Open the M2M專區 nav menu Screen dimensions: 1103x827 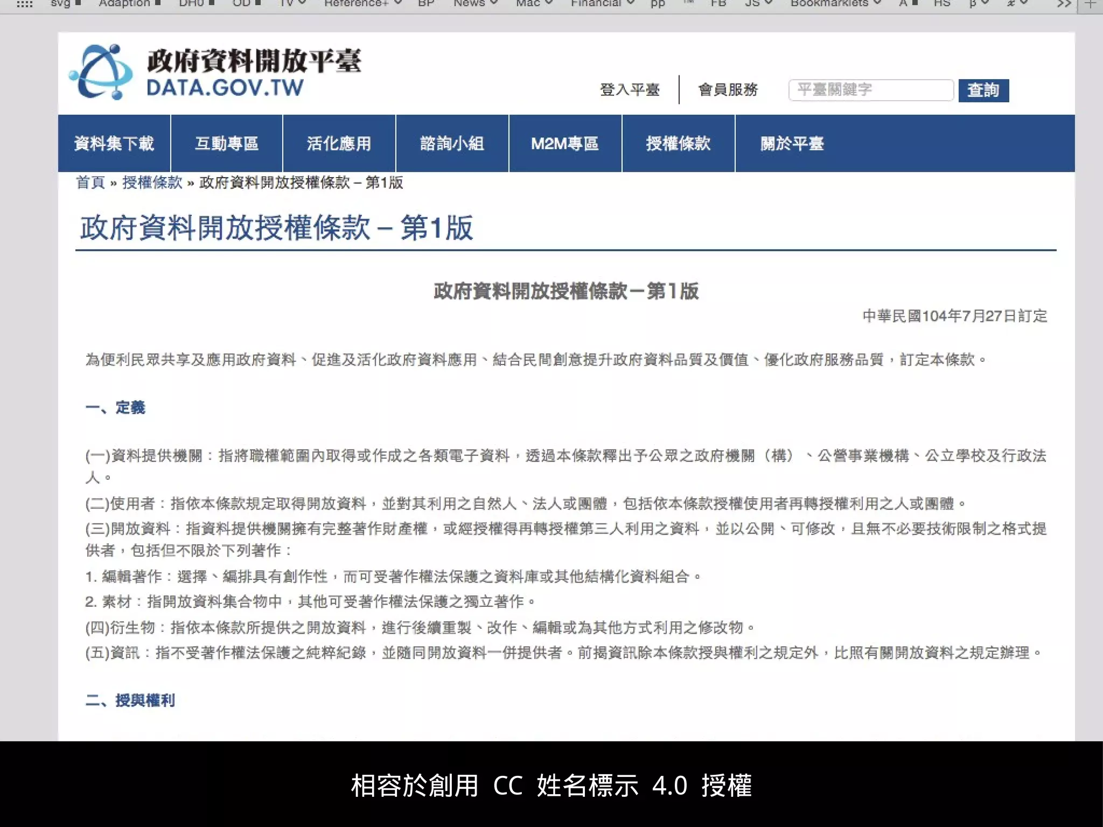click(565, 143)
